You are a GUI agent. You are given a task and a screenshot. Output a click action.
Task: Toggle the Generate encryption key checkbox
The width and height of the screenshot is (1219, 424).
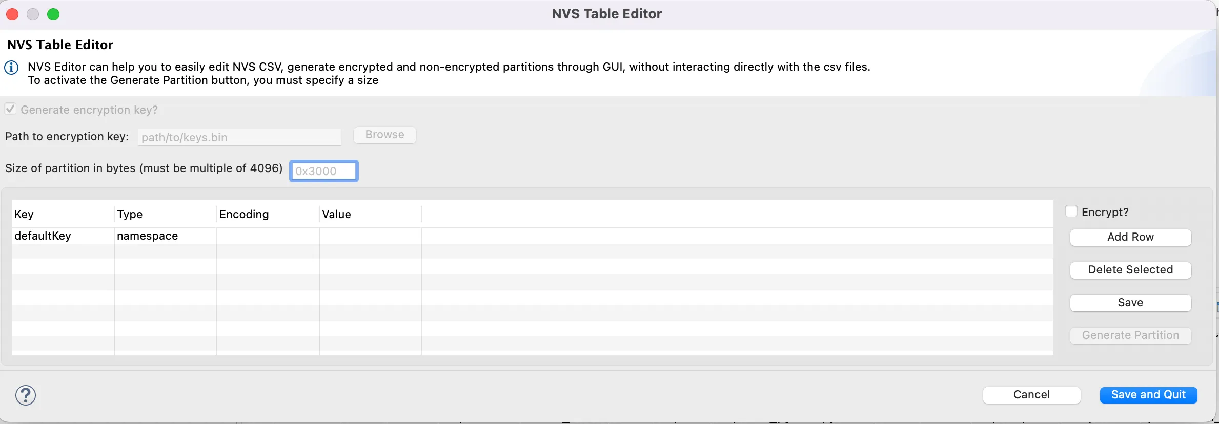10,109
